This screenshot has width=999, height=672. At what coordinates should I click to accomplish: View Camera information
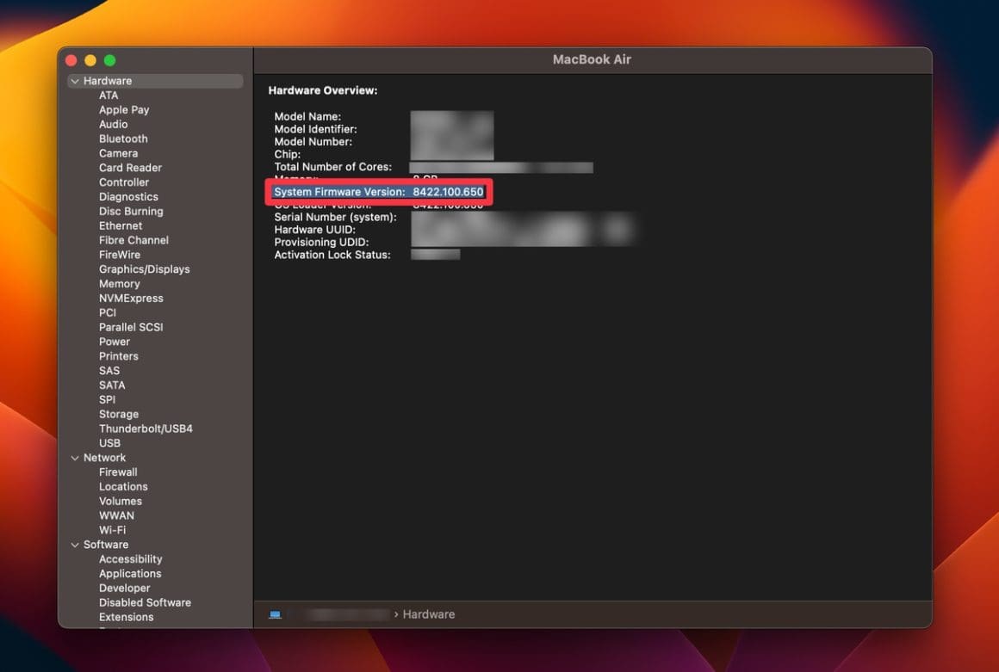pos(118,152)
